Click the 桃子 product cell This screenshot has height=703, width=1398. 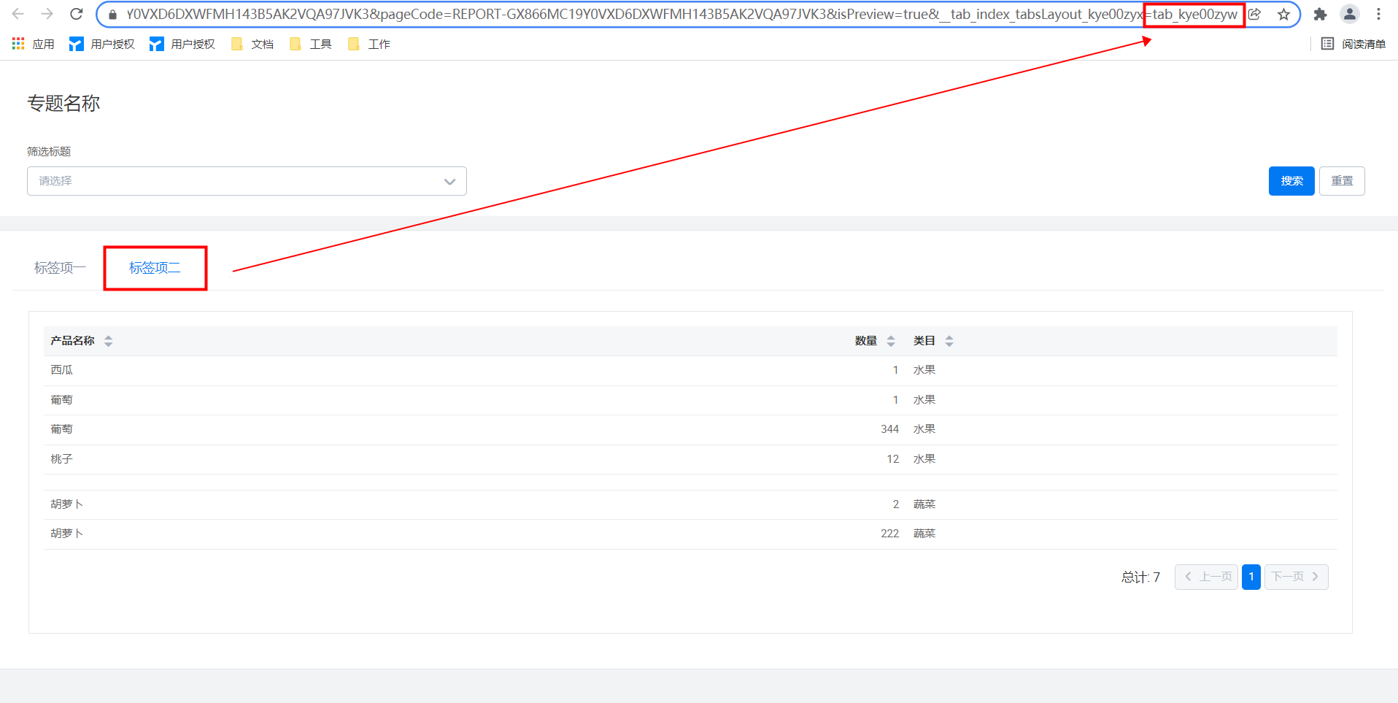point(62,459)
